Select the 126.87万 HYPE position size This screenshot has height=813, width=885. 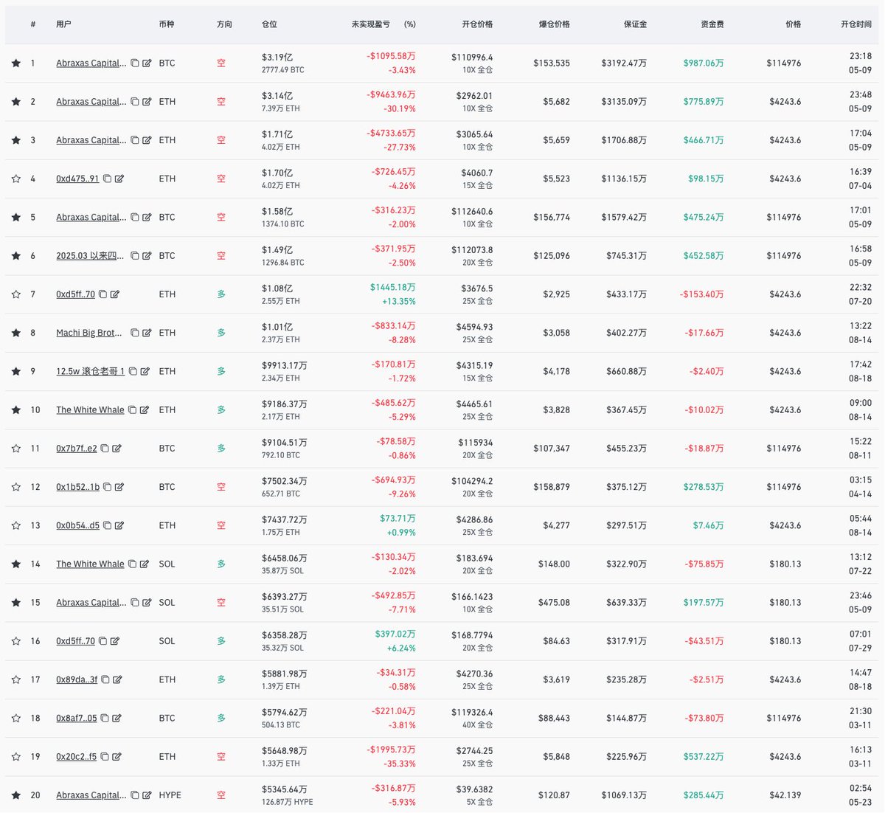coord(287,802)
